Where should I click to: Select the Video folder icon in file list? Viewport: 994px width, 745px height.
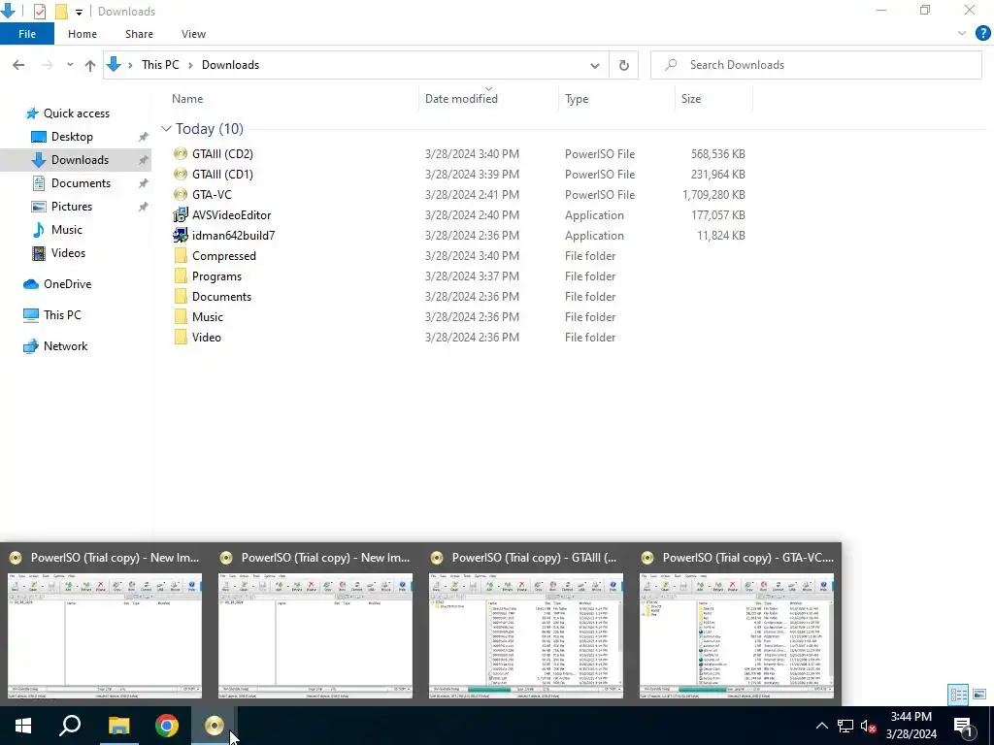181,337
